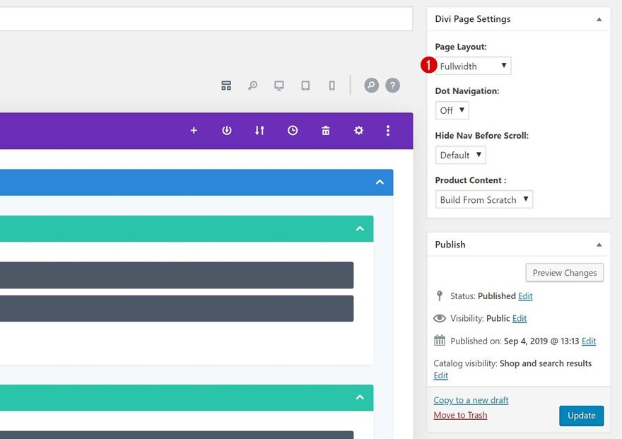Open the editing history clock icon
The width and height of the screenshot is (622, 439).
pyautogui.click(x=292, y=130)
